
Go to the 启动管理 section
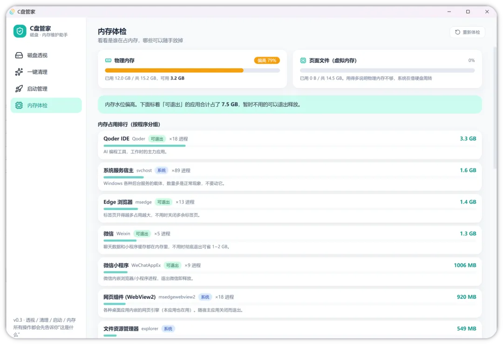(46, 88)
